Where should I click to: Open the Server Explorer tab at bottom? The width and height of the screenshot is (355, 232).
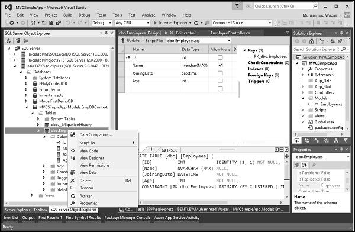tap(17, 210)
